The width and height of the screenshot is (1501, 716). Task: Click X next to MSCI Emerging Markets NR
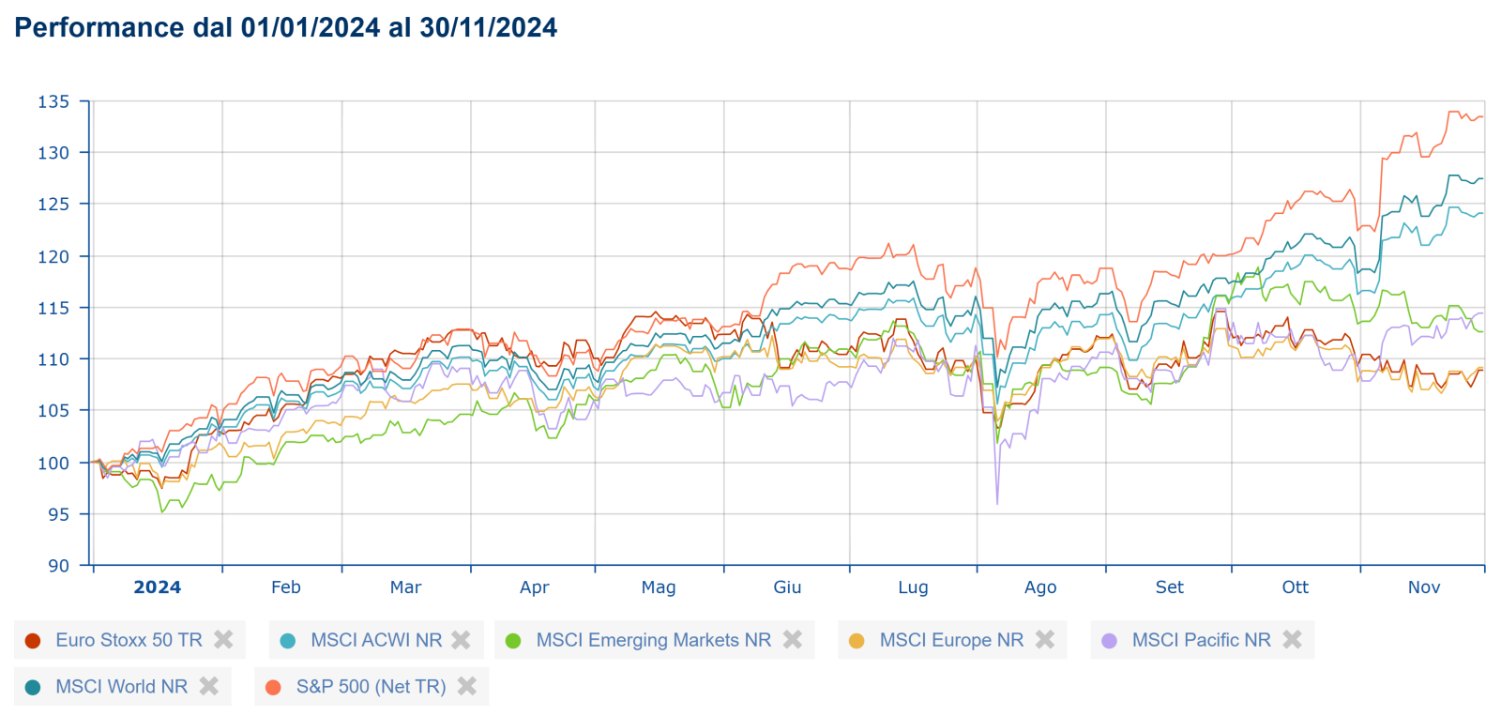[793, 639]
